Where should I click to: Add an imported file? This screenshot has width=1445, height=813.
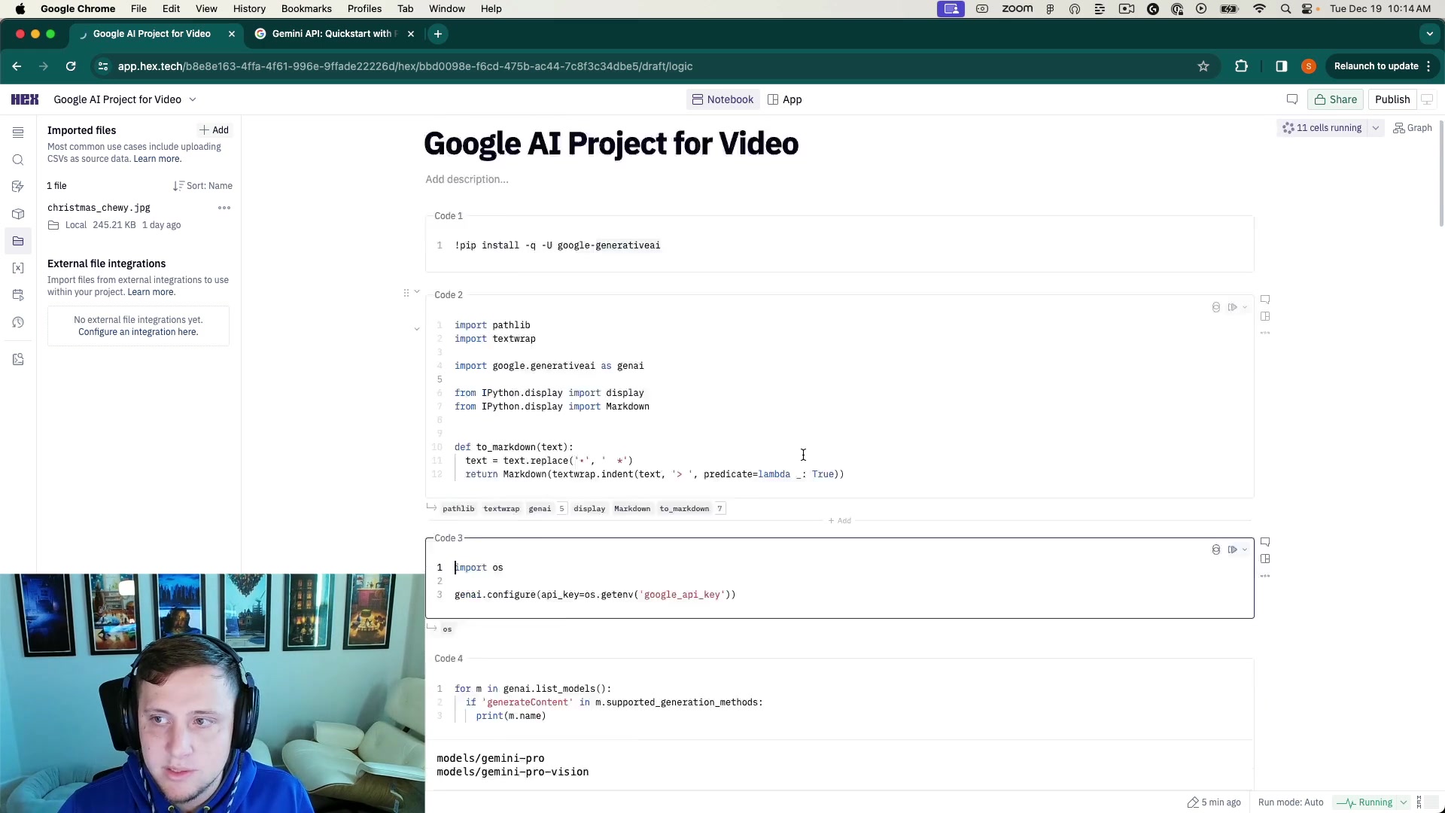tap(214, 130)
